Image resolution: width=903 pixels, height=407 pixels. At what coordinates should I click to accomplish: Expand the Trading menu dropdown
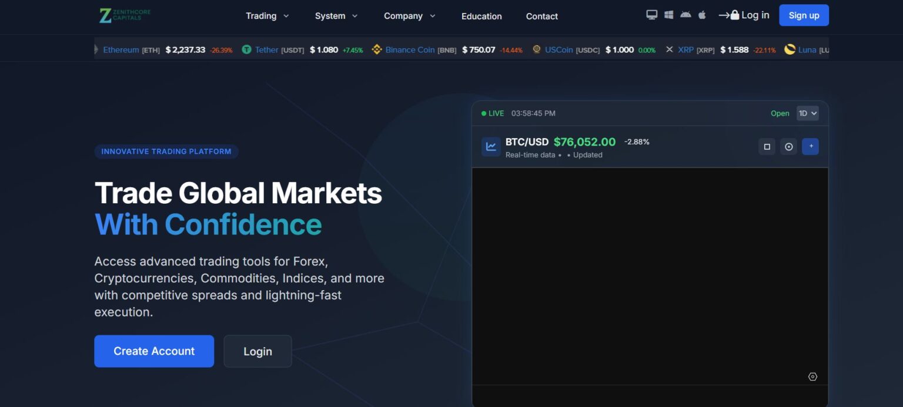click(267, 16)
